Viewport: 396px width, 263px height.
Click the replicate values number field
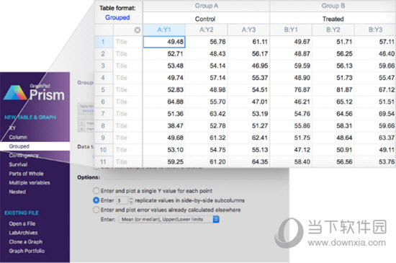point(122,200)
